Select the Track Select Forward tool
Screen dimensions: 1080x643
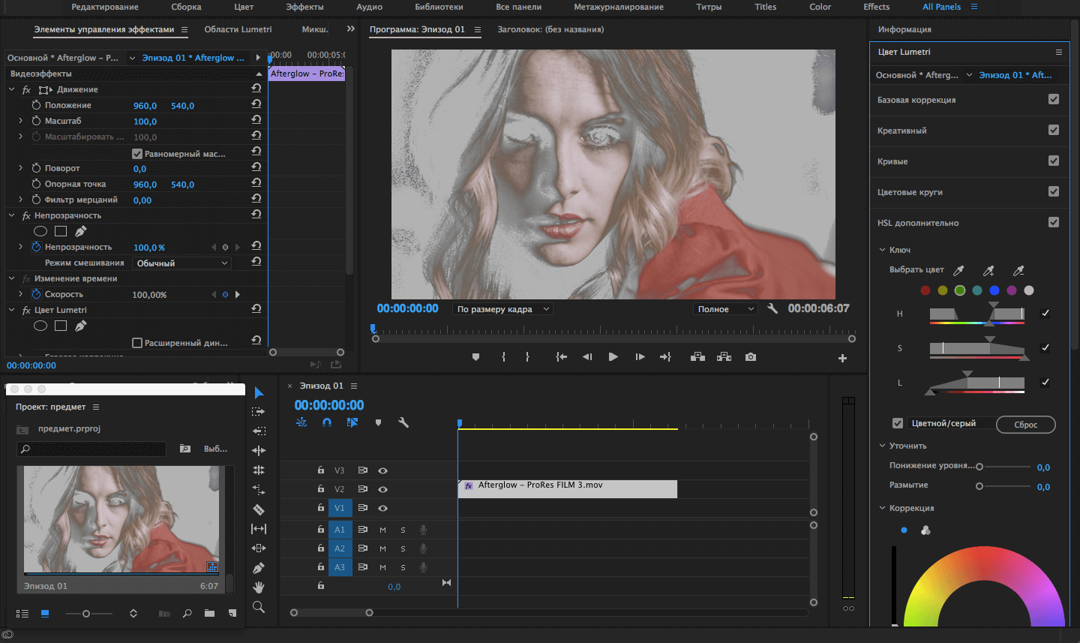tap(259, 411)
